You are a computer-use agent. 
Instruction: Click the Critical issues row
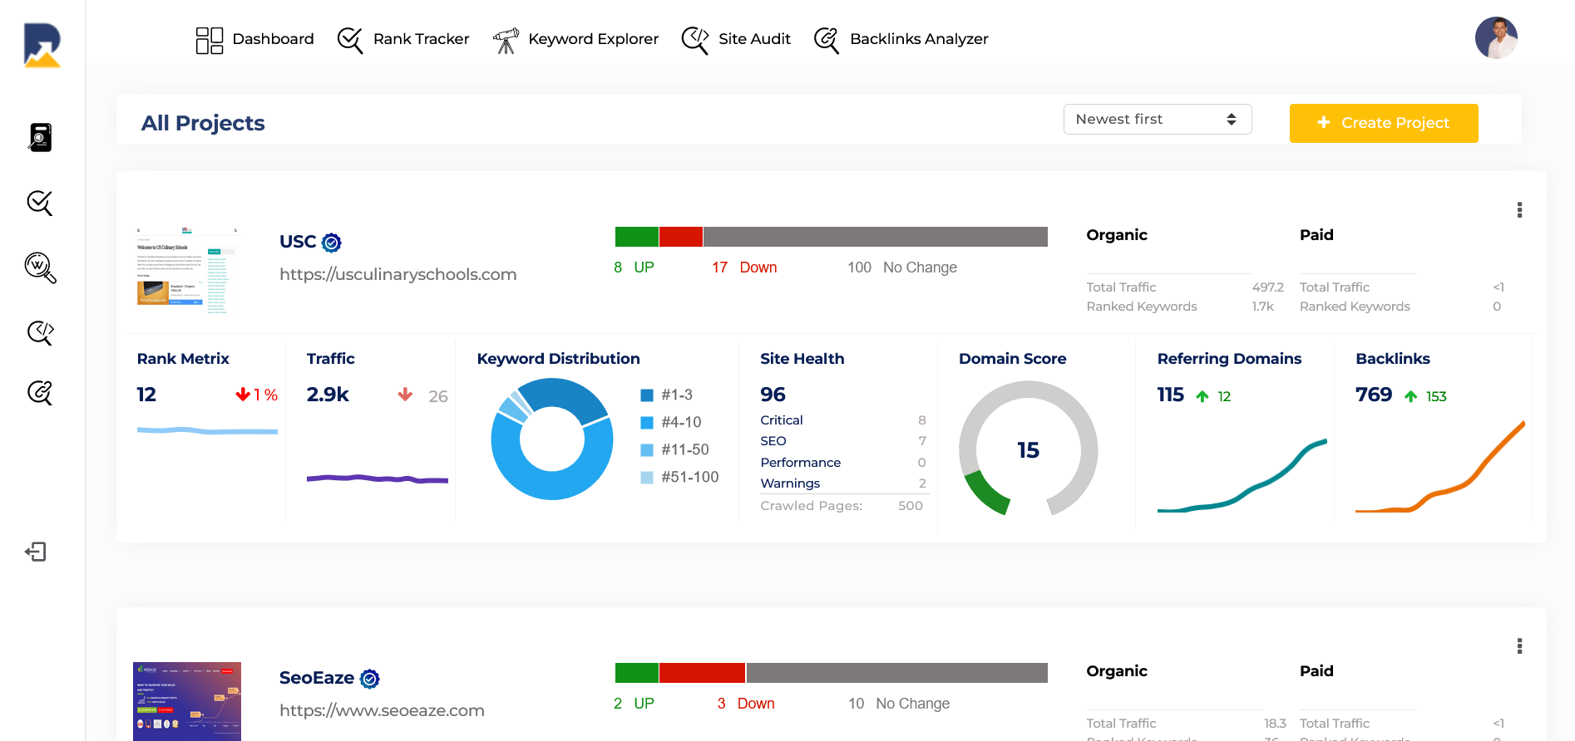tap(843, 420)
